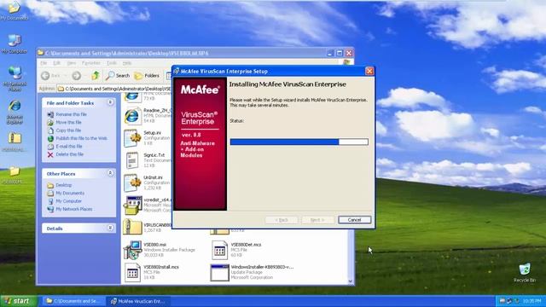The image size is (546, 307).
Task: Open the Start menu
Action: click(18, 301)
